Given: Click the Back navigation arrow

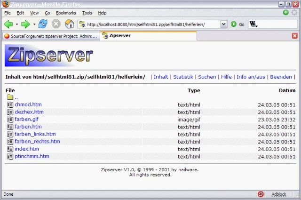Looking at the screenshot, I should click(x=8, y=24).
